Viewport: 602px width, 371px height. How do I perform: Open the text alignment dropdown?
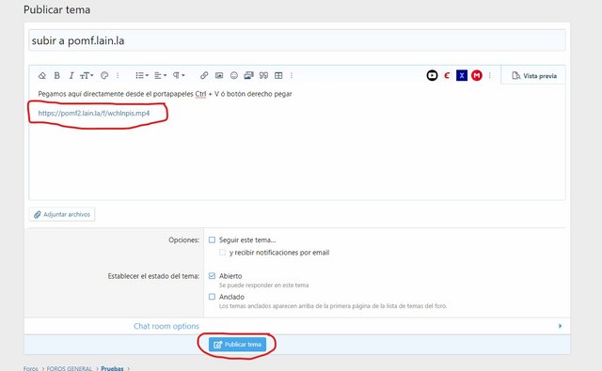(x=160, y=75)
